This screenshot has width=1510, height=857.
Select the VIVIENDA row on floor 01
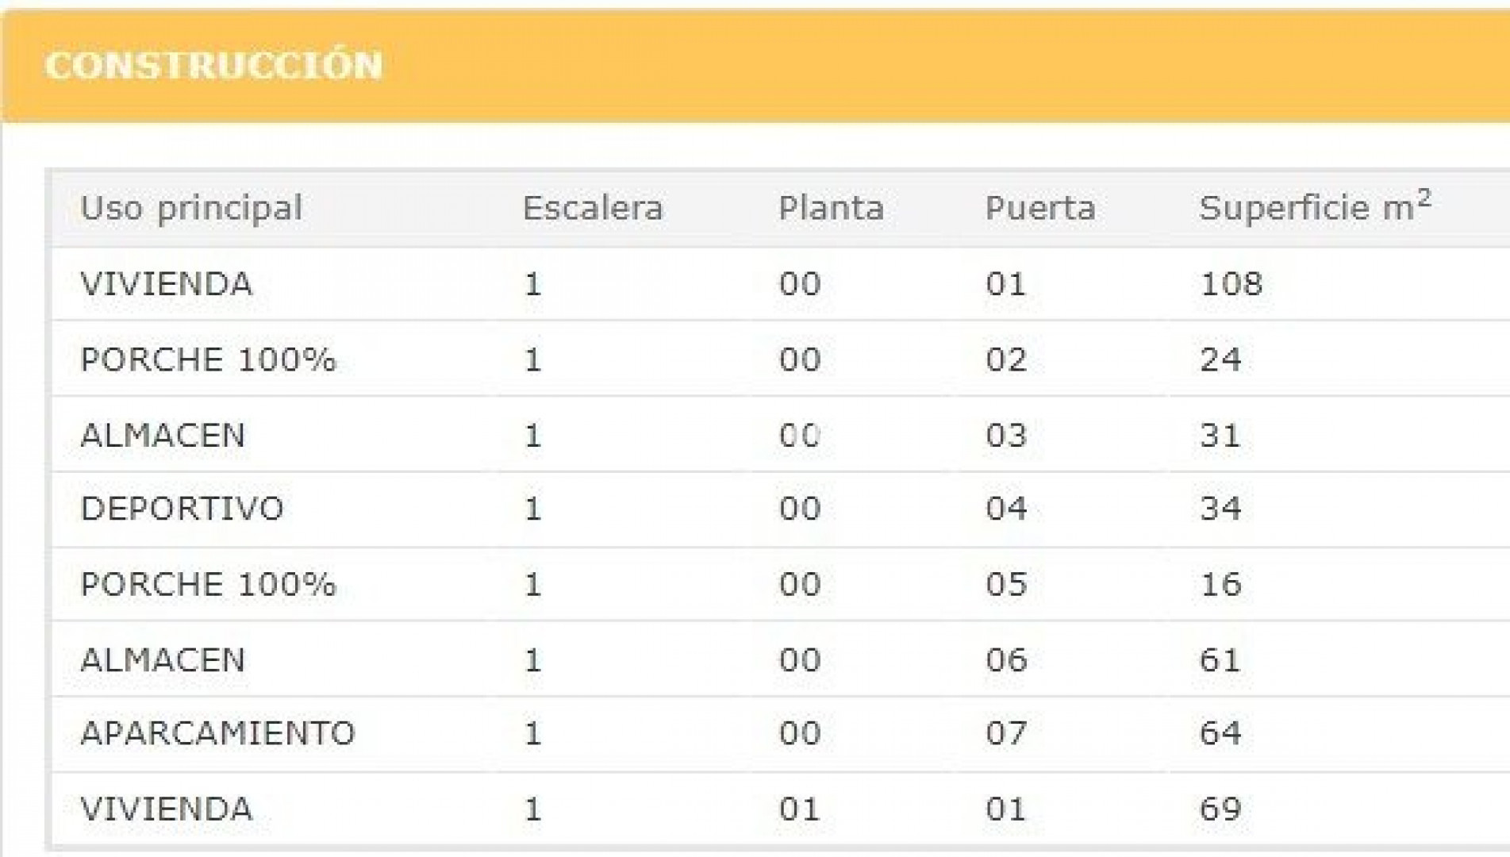tap(167, 809)
